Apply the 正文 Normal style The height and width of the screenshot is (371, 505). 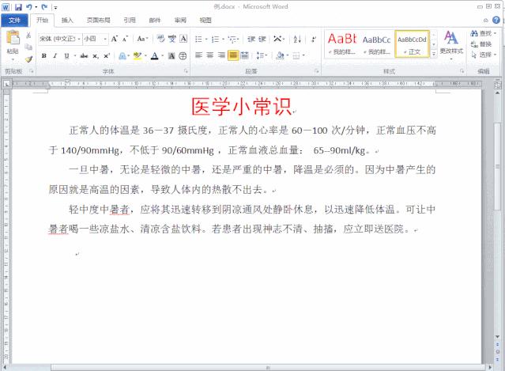(x=412, y=44)
